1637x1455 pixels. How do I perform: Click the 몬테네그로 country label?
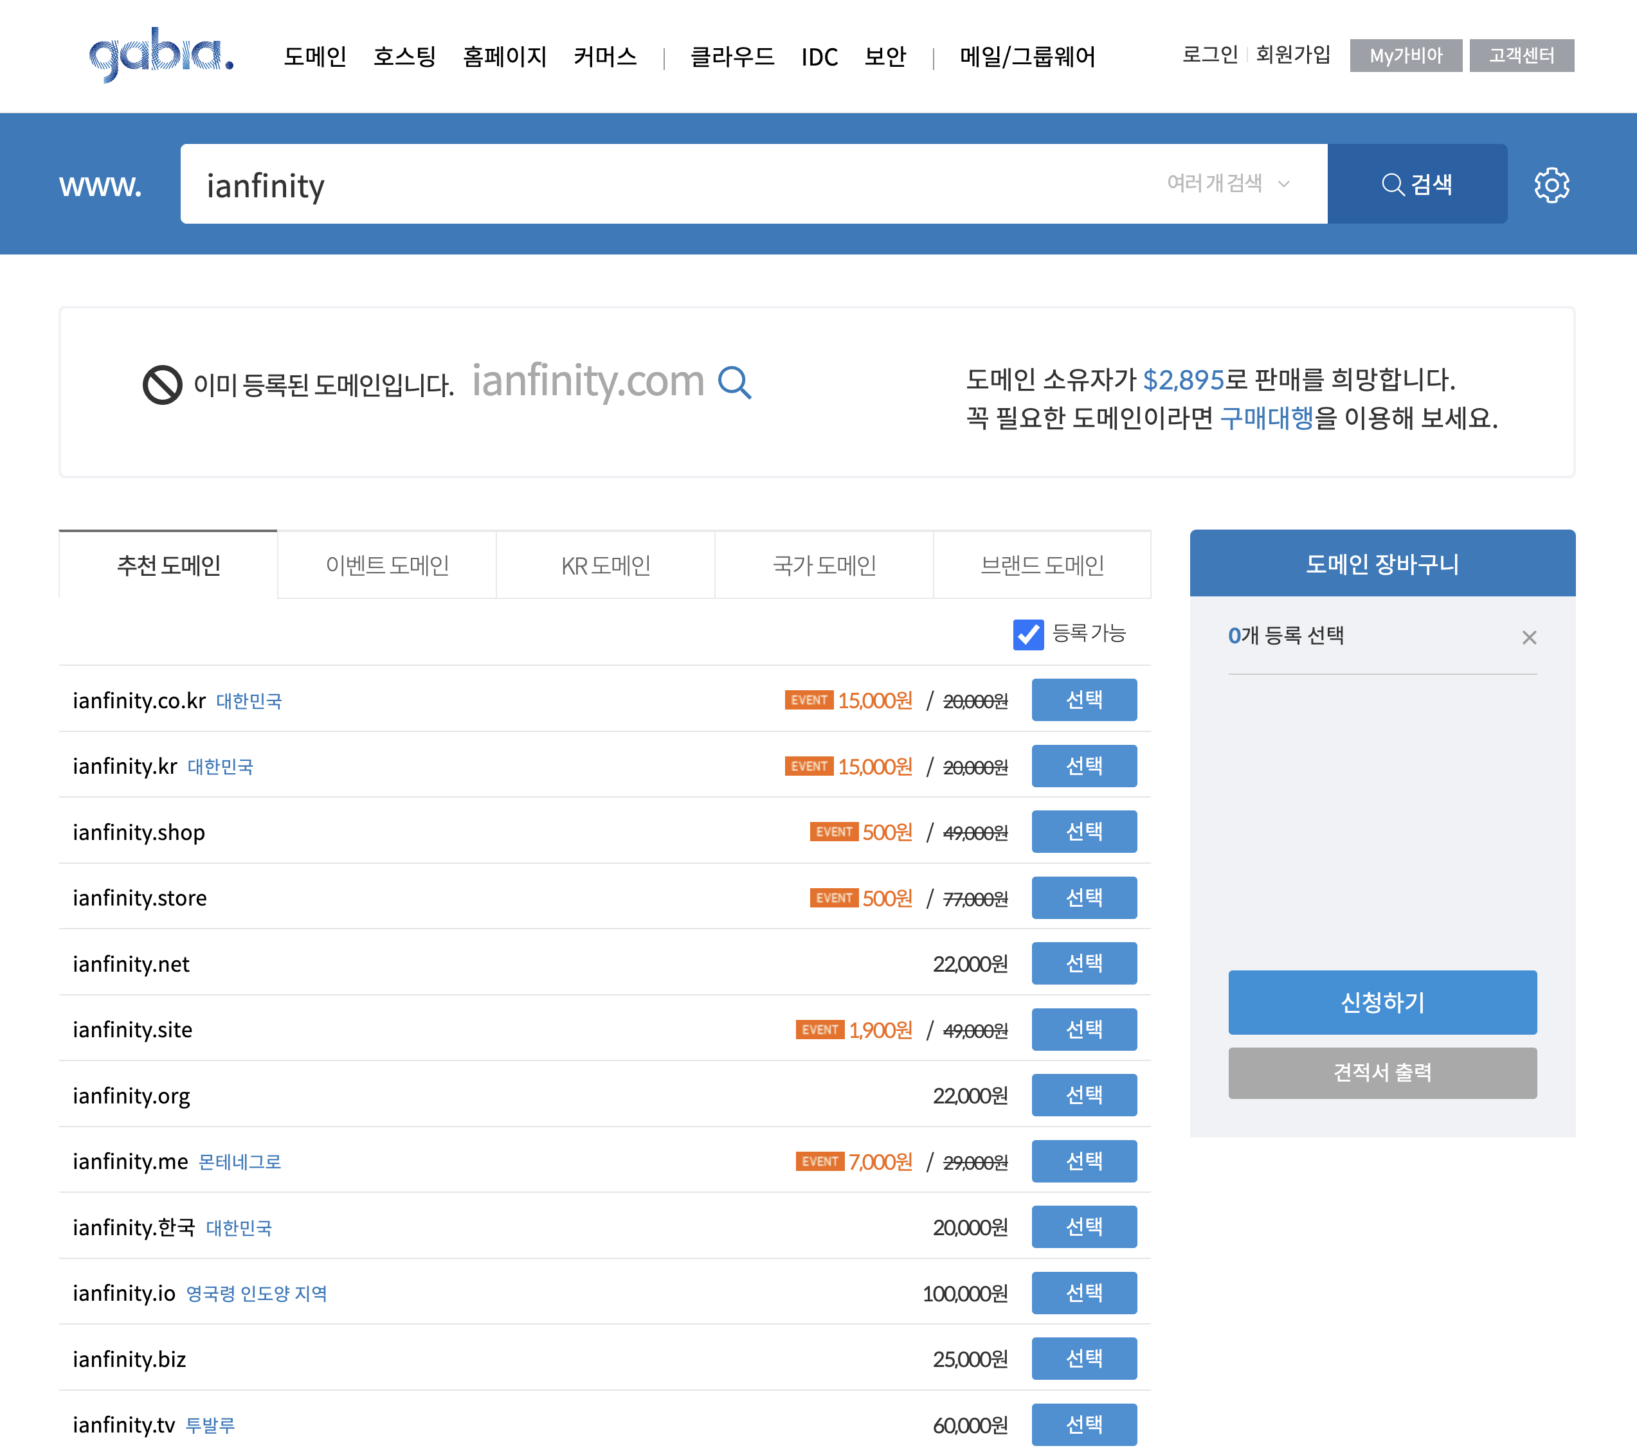click(x=239, y=1162)
